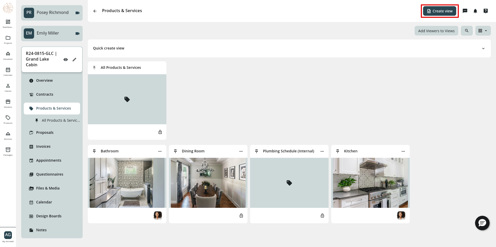
Task: Open Kitchen view more options menu
Action: click(x=403, y=151)
